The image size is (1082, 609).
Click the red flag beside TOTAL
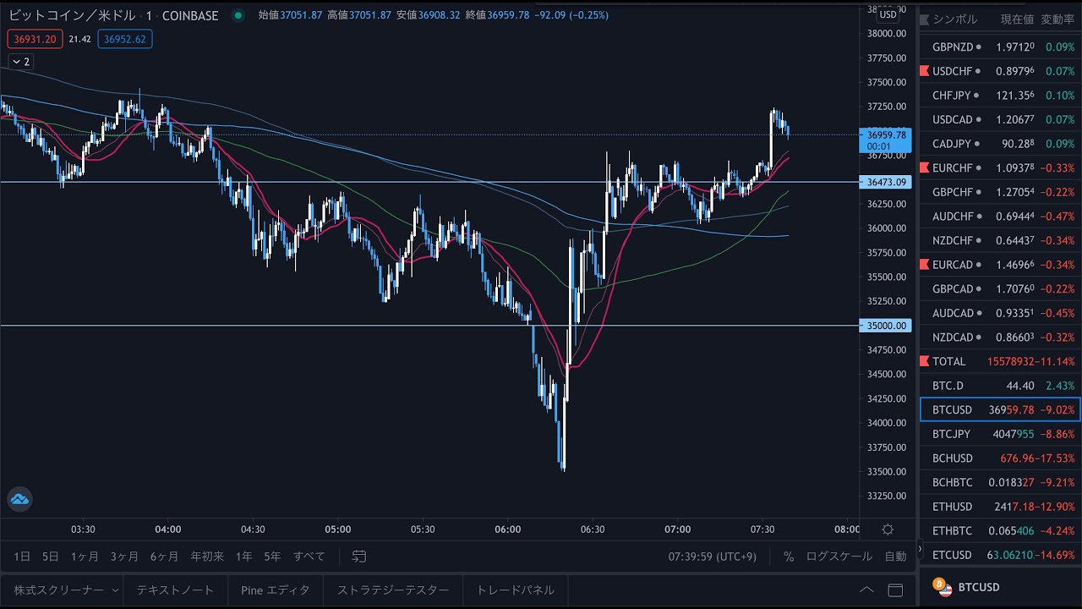[925, 361]
